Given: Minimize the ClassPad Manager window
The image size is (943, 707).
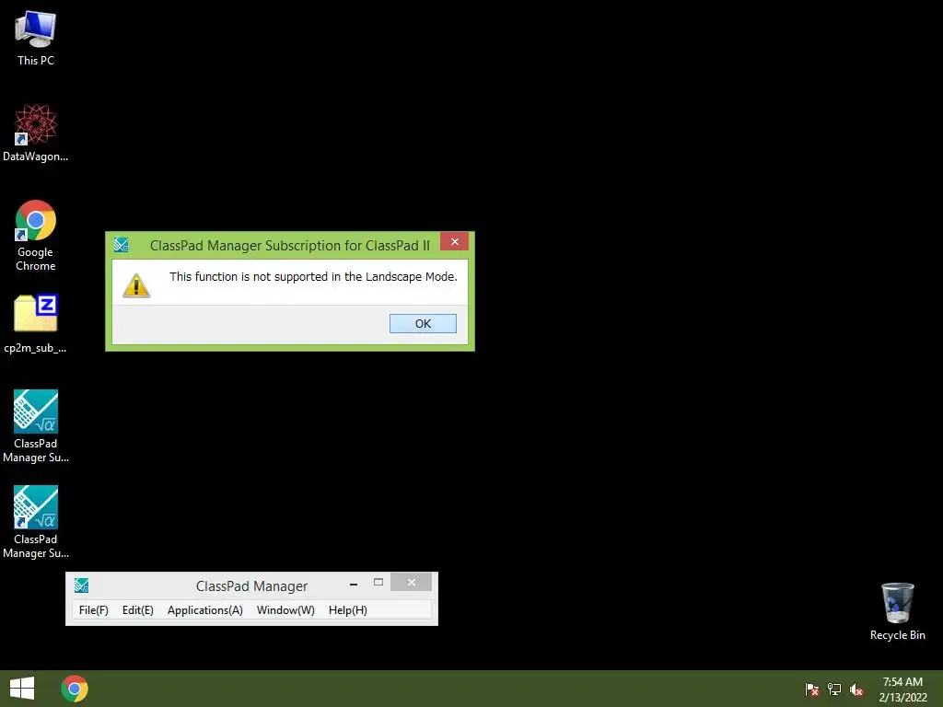Looking at the screenshot, I should [354, 583].
